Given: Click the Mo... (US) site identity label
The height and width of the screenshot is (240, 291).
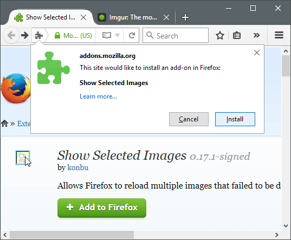Looking at the screenshot, I should [77, 35].
